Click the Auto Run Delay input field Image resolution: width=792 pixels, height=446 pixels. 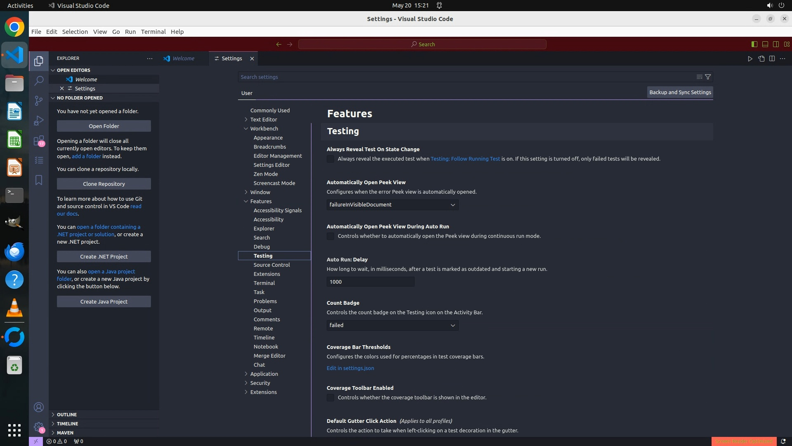tap(370, 282)
